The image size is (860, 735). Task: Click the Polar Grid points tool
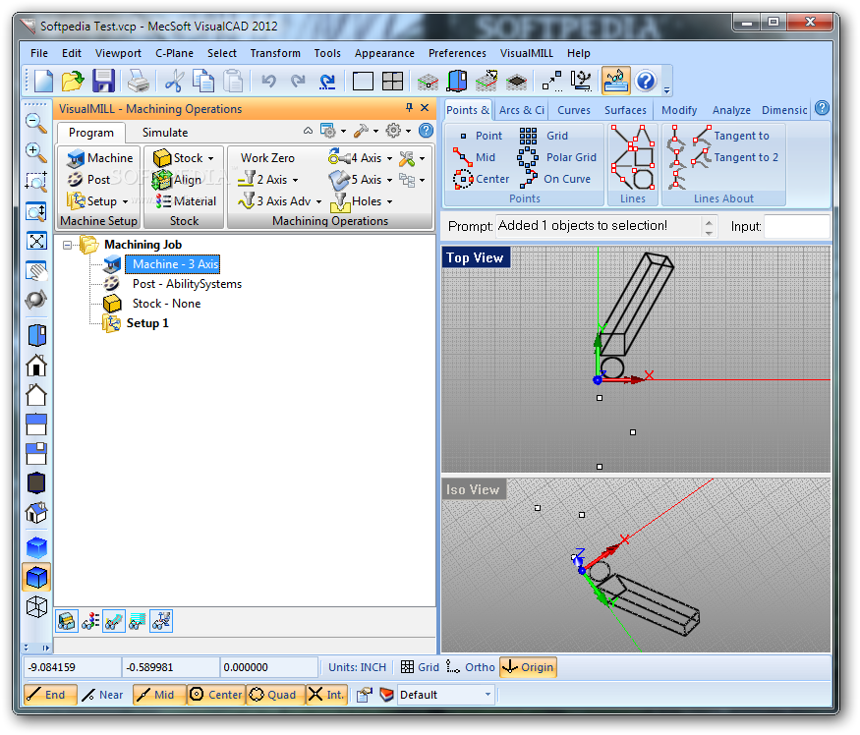[556, 157]
